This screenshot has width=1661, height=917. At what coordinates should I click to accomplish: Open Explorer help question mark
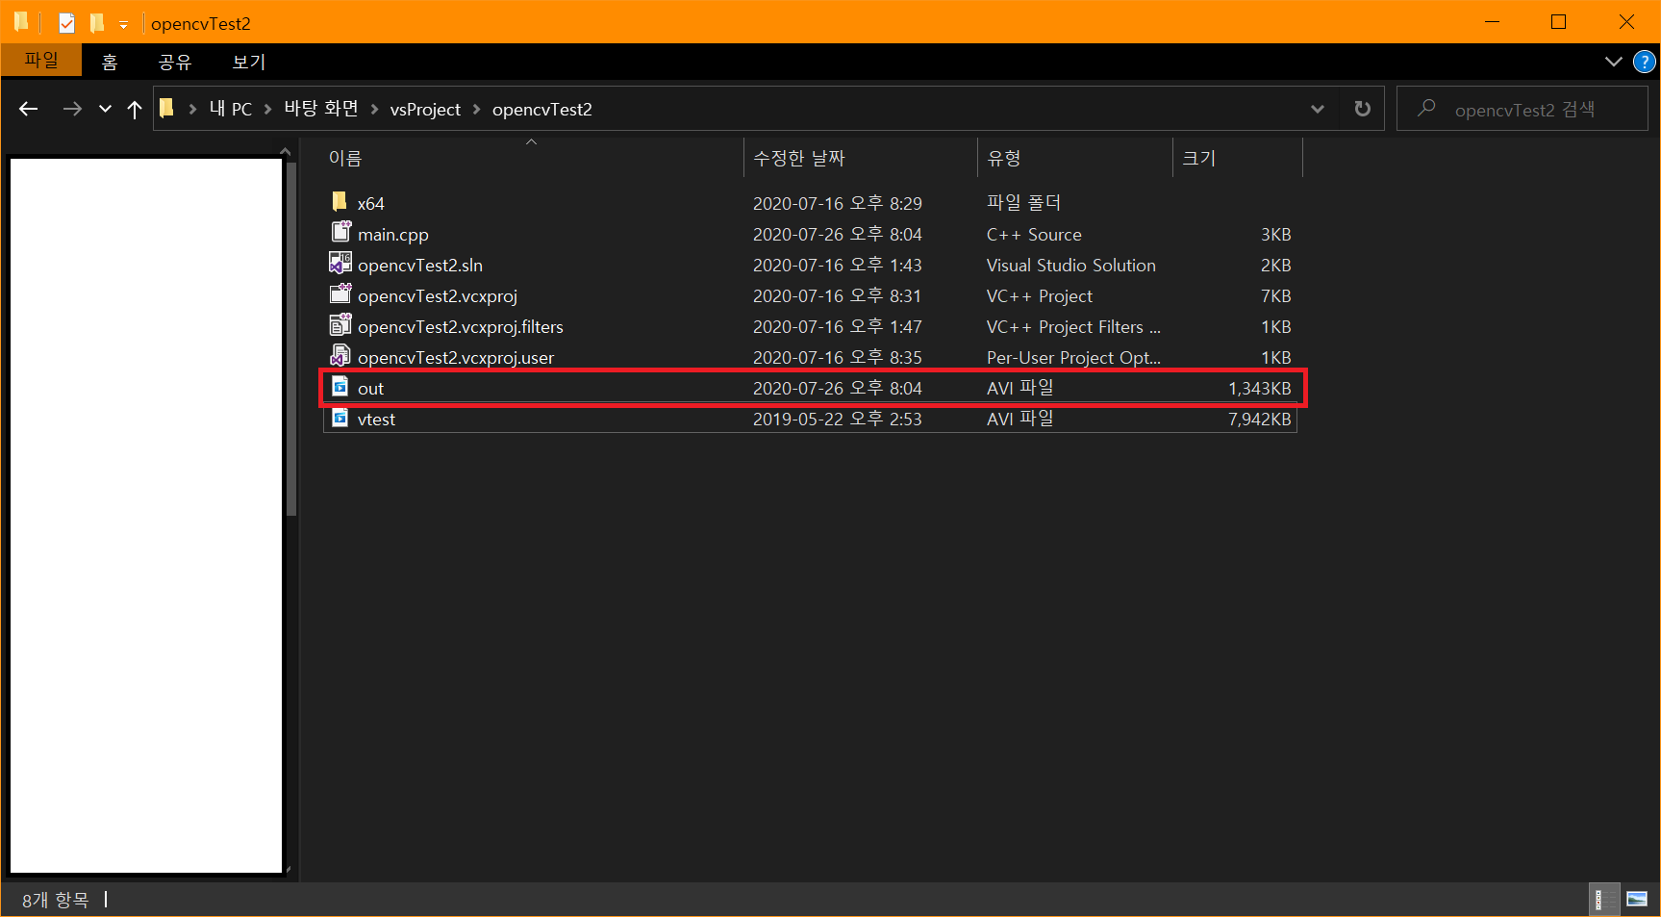click(x=1644, y=62)
